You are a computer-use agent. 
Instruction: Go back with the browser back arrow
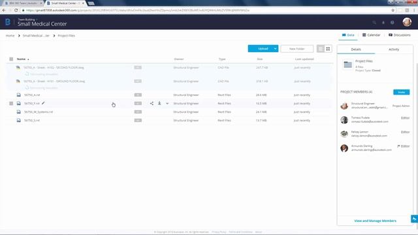coord(4,10)
